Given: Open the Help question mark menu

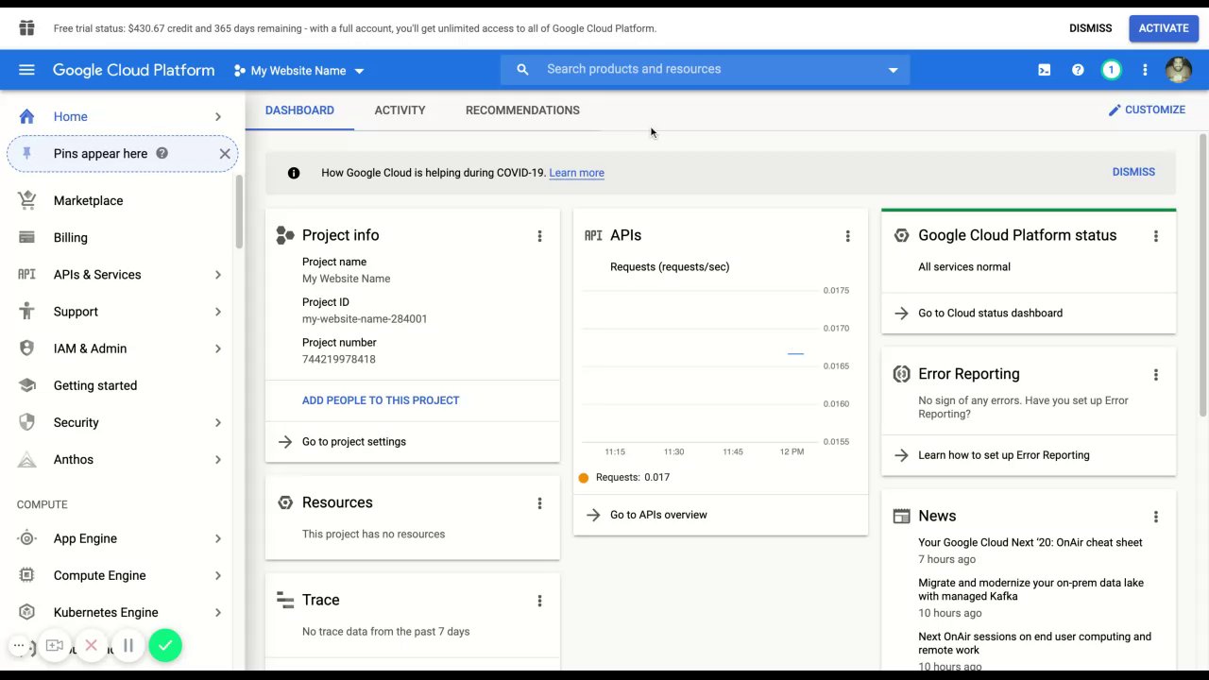Looking at the screenshot, I should click(x=1078, y=70).
